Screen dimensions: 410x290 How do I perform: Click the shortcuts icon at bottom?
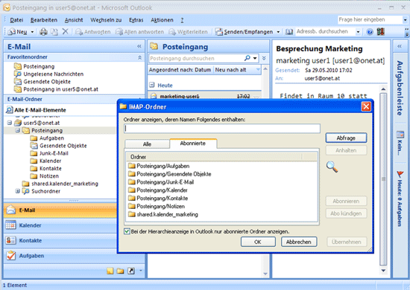[131, 271]
